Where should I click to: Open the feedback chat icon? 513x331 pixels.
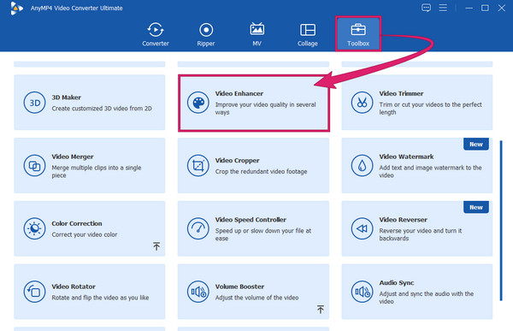click(x=426, y=8)
